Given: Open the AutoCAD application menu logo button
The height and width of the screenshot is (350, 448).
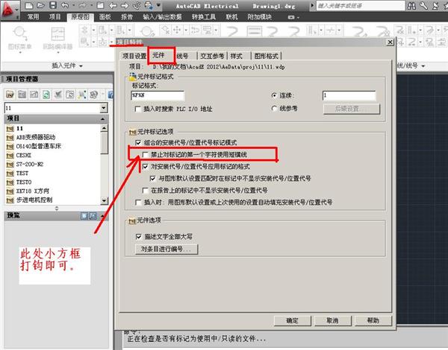Looking at the screenshot, I should click(9, 9).
